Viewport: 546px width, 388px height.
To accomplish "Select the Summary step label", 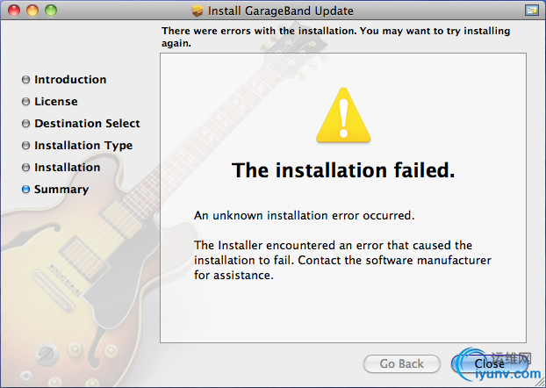I will [x=61, y=189].
